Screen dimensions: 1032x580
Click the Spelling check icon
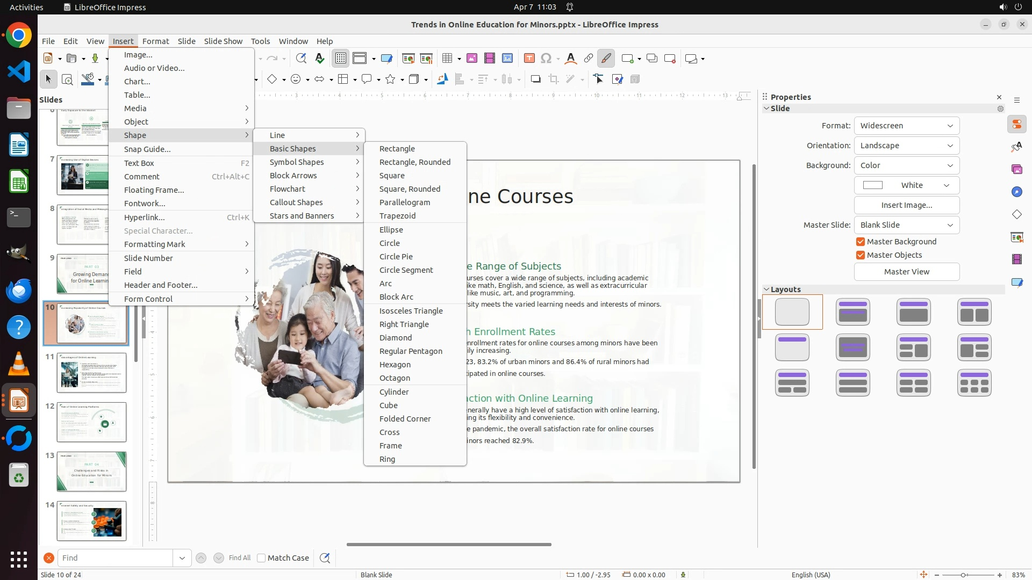pos(320,59)
